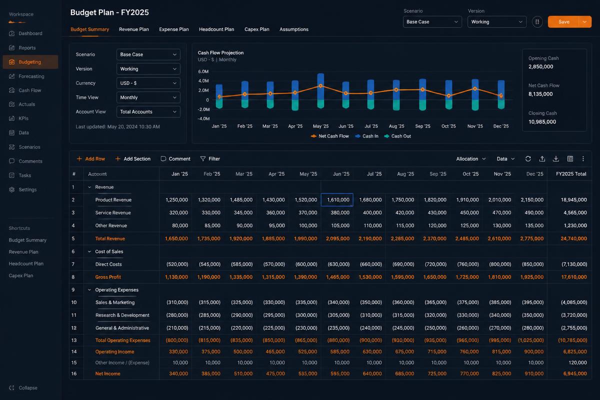Select the Research & Development row label
This screenshot has height=400, width=600.
coord(122,315)
